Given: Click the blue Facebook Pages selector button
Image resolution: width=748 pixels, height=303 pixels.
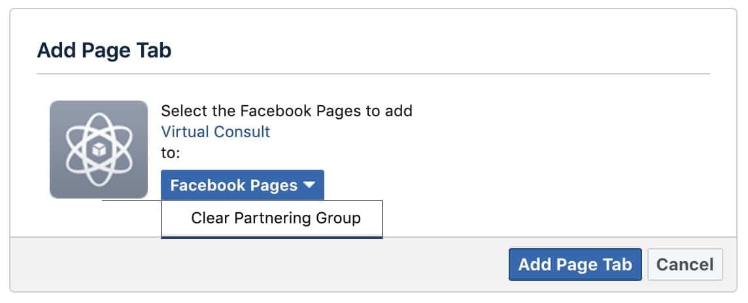Looking at the screenshot, I should pyautogui.click(x=243, y=185).
